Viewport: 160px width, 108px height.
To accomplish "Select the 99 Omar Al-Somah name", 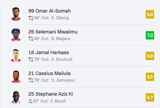I will click(x=50, y=11).
